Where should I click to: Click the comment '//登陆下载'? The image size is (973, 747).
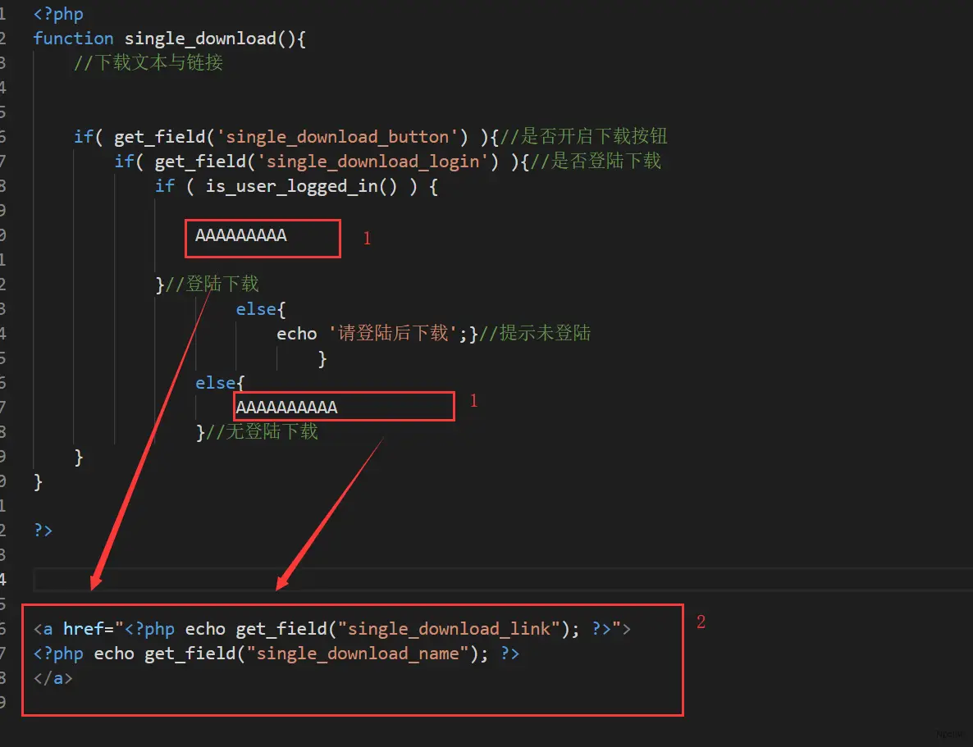point(212,285)
